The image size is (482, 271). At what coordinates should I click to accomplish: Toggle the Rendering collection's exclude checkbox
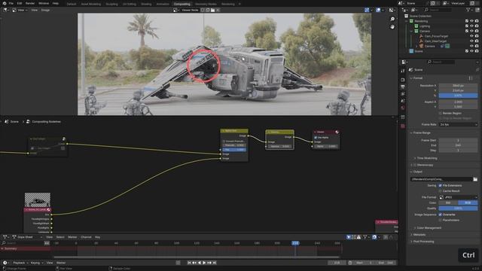pyautogui.click(x=467, y=21)
